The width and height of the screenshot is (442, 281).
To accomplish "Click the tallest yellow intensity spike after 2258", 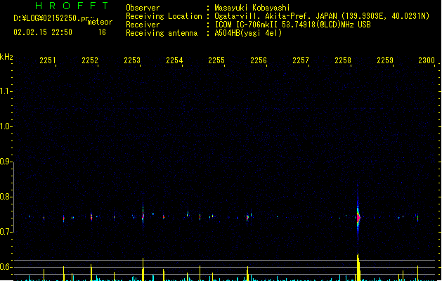I will [358, 267].
